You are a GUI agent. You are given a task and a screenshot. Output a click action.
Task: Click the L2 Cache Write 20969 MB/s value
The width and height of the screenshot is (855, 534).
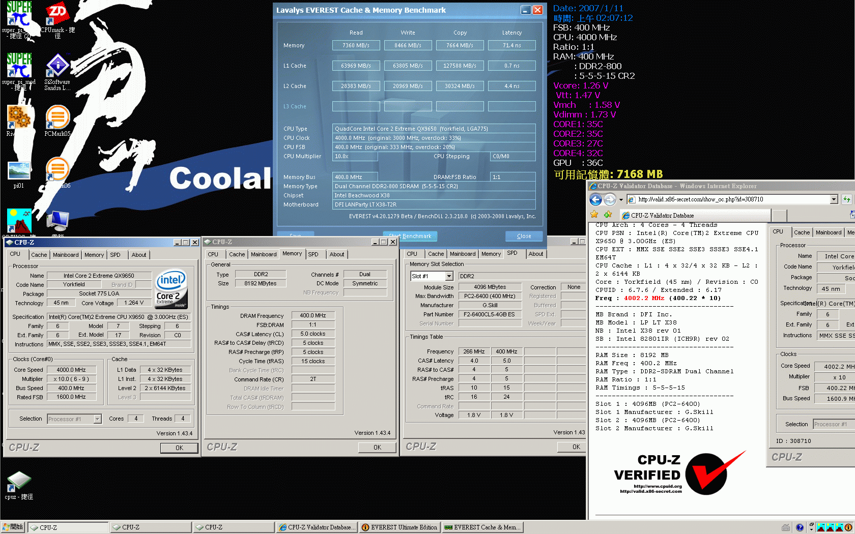(x=408, y=86)
